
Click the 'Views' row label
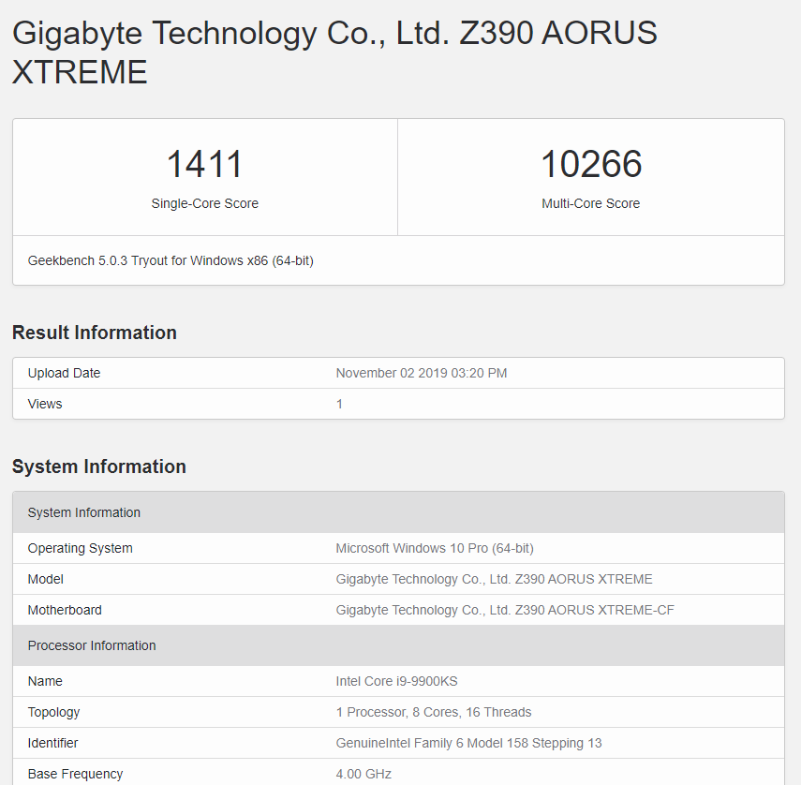click(45, 404)
